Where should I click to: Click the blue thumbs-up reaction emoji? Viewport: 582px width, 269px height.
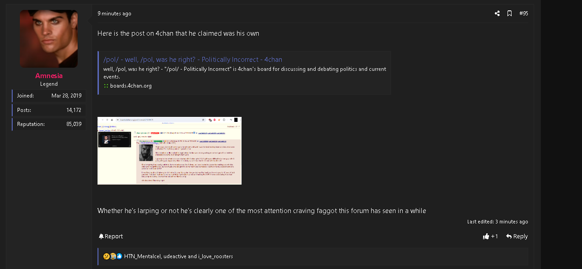pyautogui.click(x=120, y=256)
